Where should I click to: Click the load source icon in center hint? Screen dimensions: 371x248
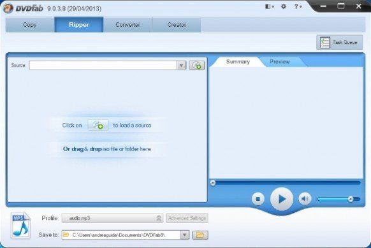point(98,125)
